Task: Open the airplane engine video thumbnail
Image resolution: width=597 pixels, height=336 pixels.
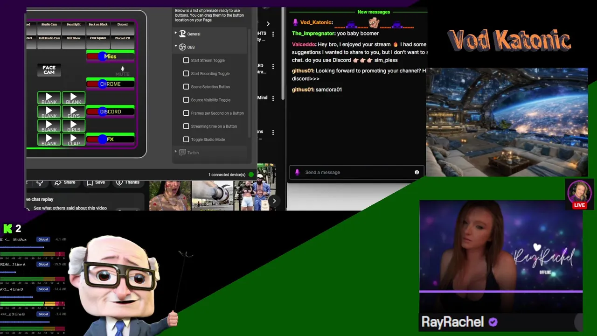Action: [x=212, y=196]
